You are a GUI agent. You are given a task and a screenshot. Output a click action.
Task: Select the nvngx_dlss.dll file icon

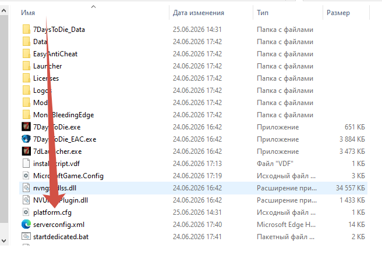(x=26, y=188)
